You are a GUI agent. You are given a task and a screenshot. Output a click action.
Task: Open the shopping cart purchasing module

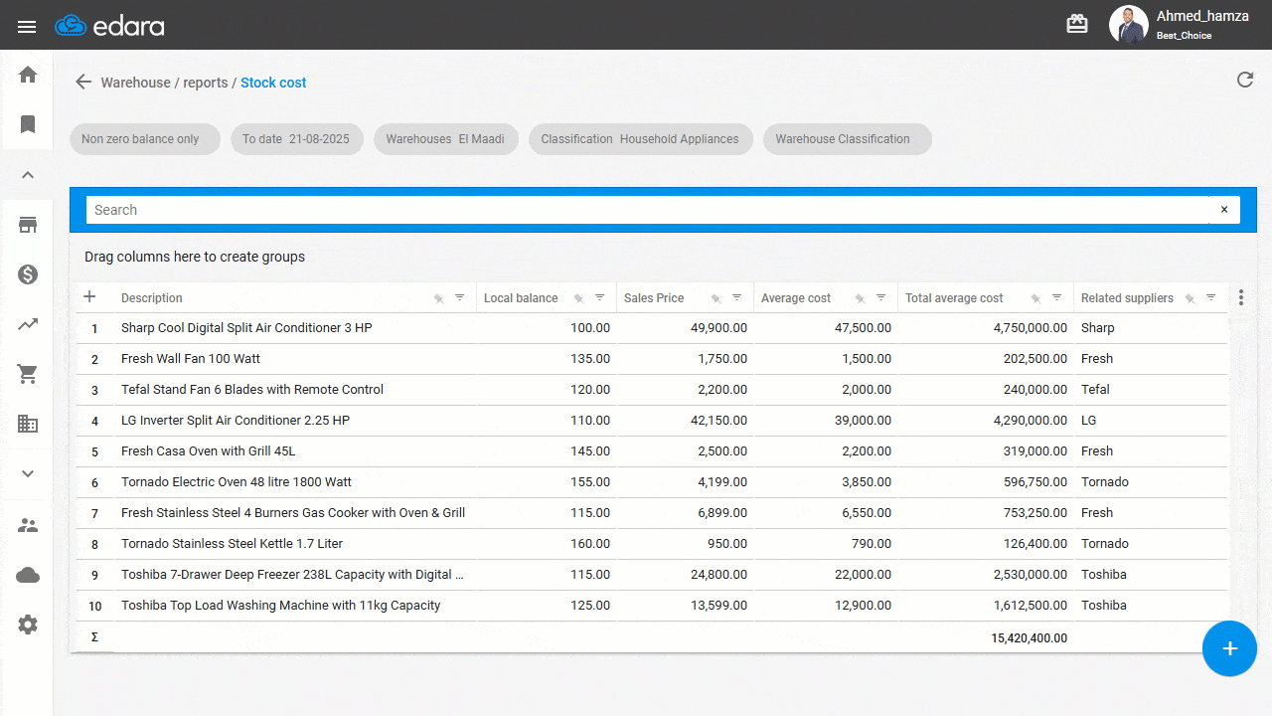click(28, 374)
